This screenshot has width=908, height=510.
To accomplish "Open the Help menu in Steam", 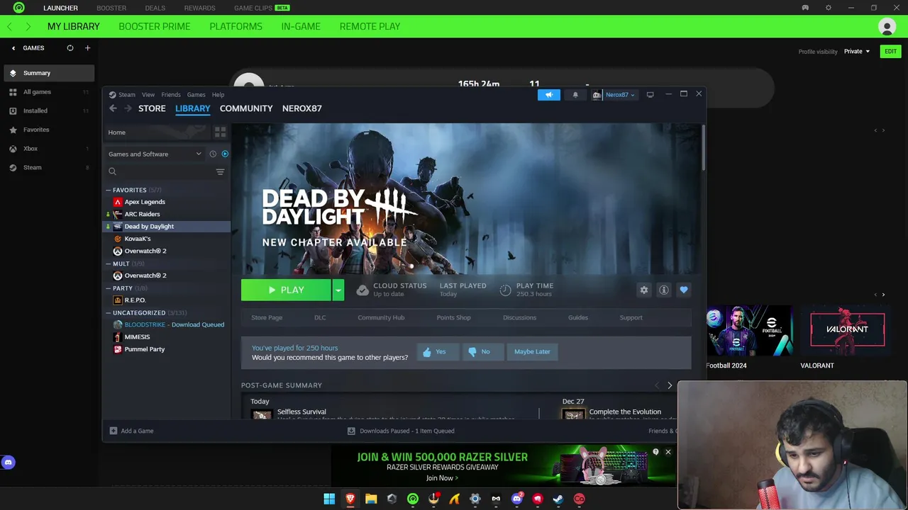I will tap(218, 94).
